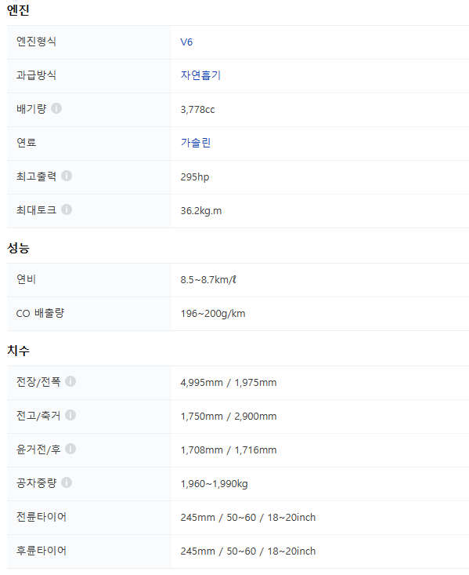Click the 최고출력 row label
The height and width of the screenshot is (575, 469).
coord(36,177)
